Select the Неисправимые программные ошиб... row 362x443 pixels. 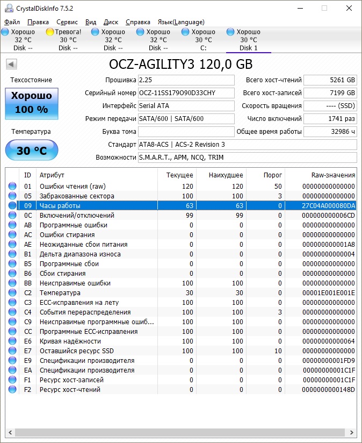click(x=181, y=322)
